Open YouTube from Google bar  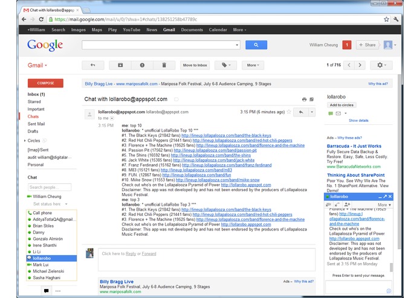point(132,30)
